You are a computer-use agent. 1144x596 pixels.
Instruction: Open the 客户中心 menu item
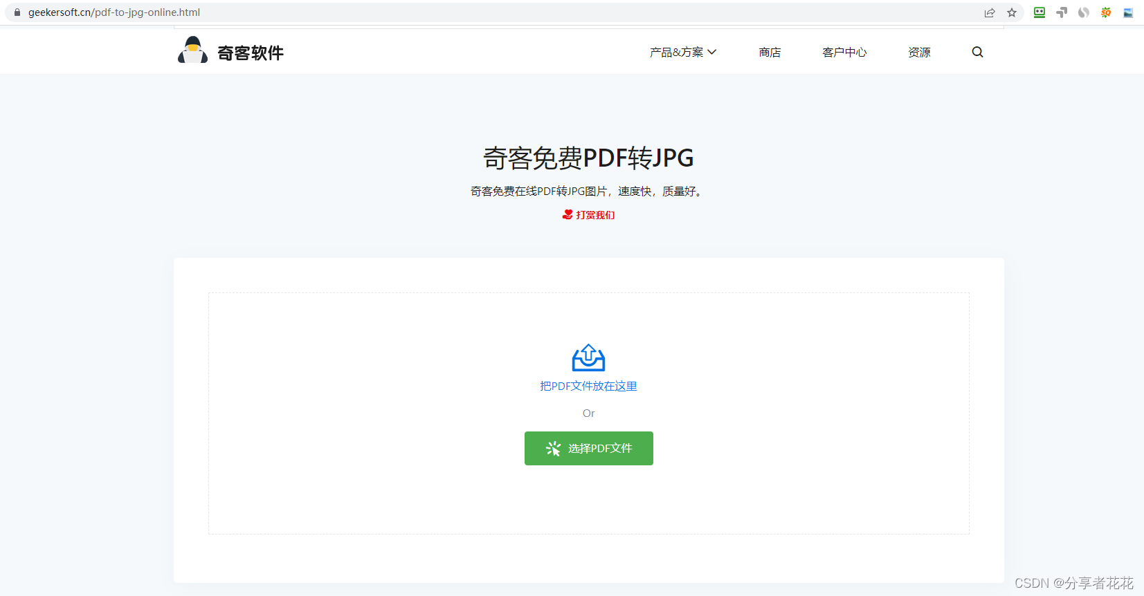844,53
